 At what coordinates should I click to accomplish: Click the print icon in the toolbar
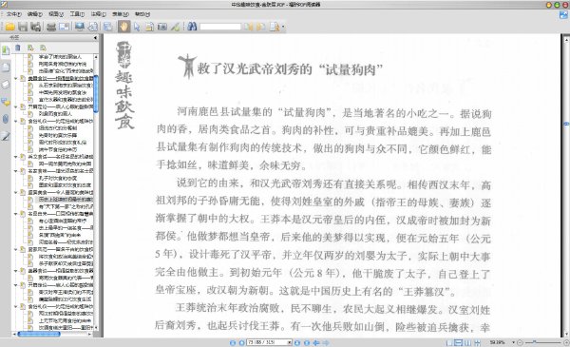coord(51,27)
